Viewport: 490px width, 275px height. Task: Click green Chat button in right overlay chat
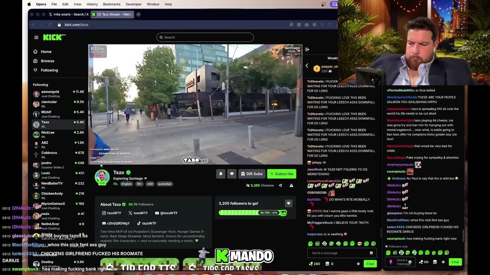(455, 262)
